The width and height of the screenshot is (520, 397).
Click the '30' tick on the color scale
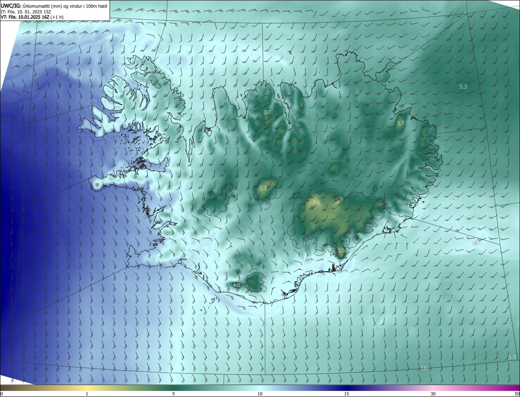pyautogui.click(x=433, y=394)
